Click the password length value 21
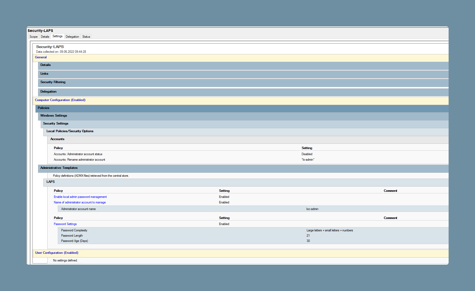Screen dimensions: 475x291 (308, 236)
